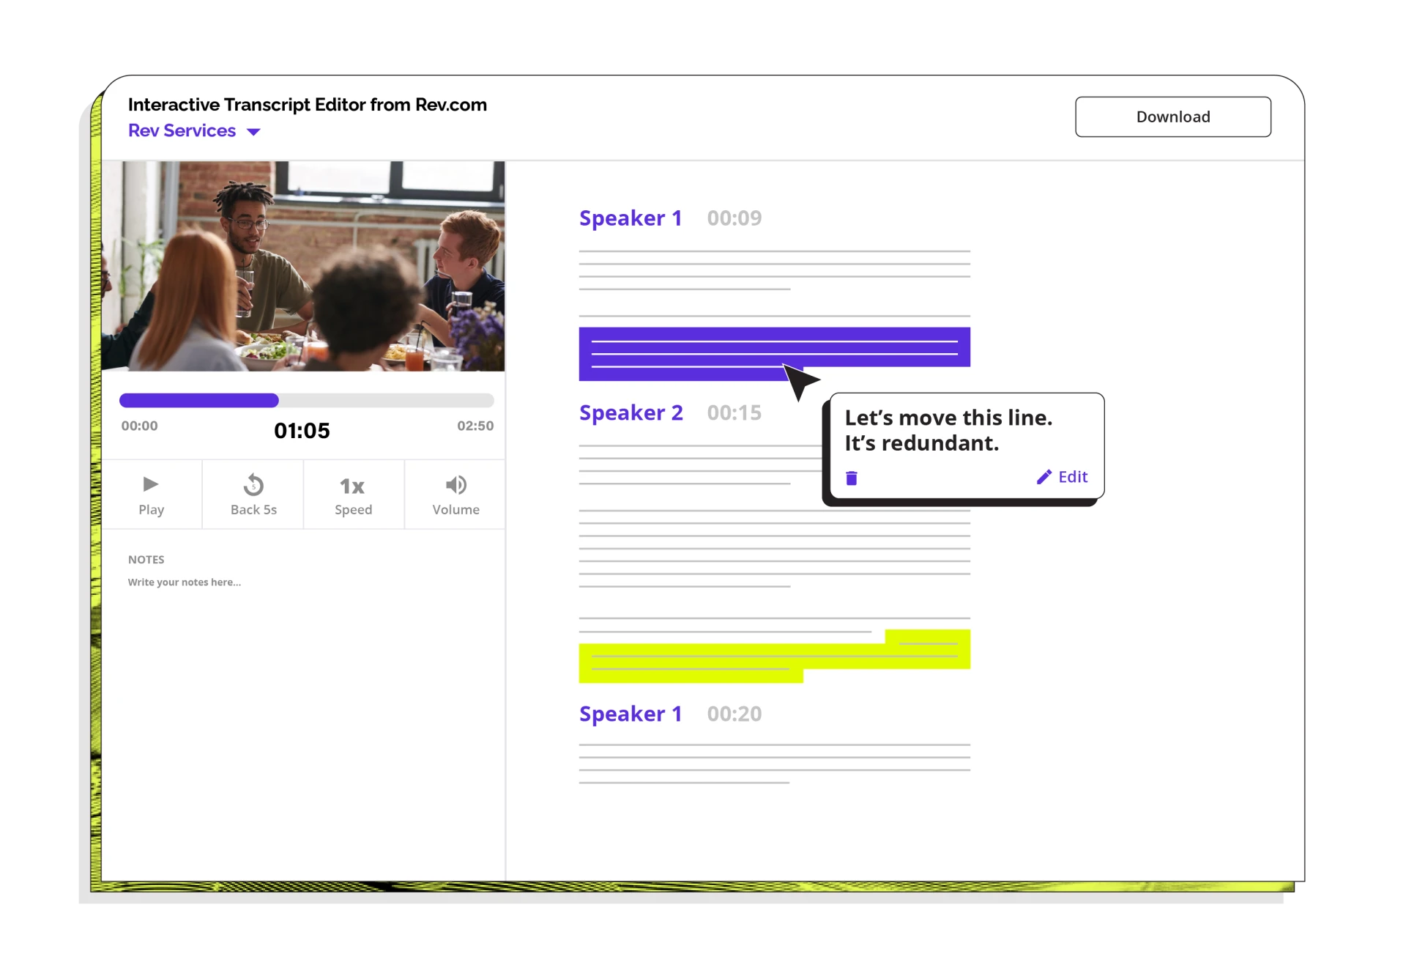
Task: Open the Rev Services menu label
Action: coord(182,130)
